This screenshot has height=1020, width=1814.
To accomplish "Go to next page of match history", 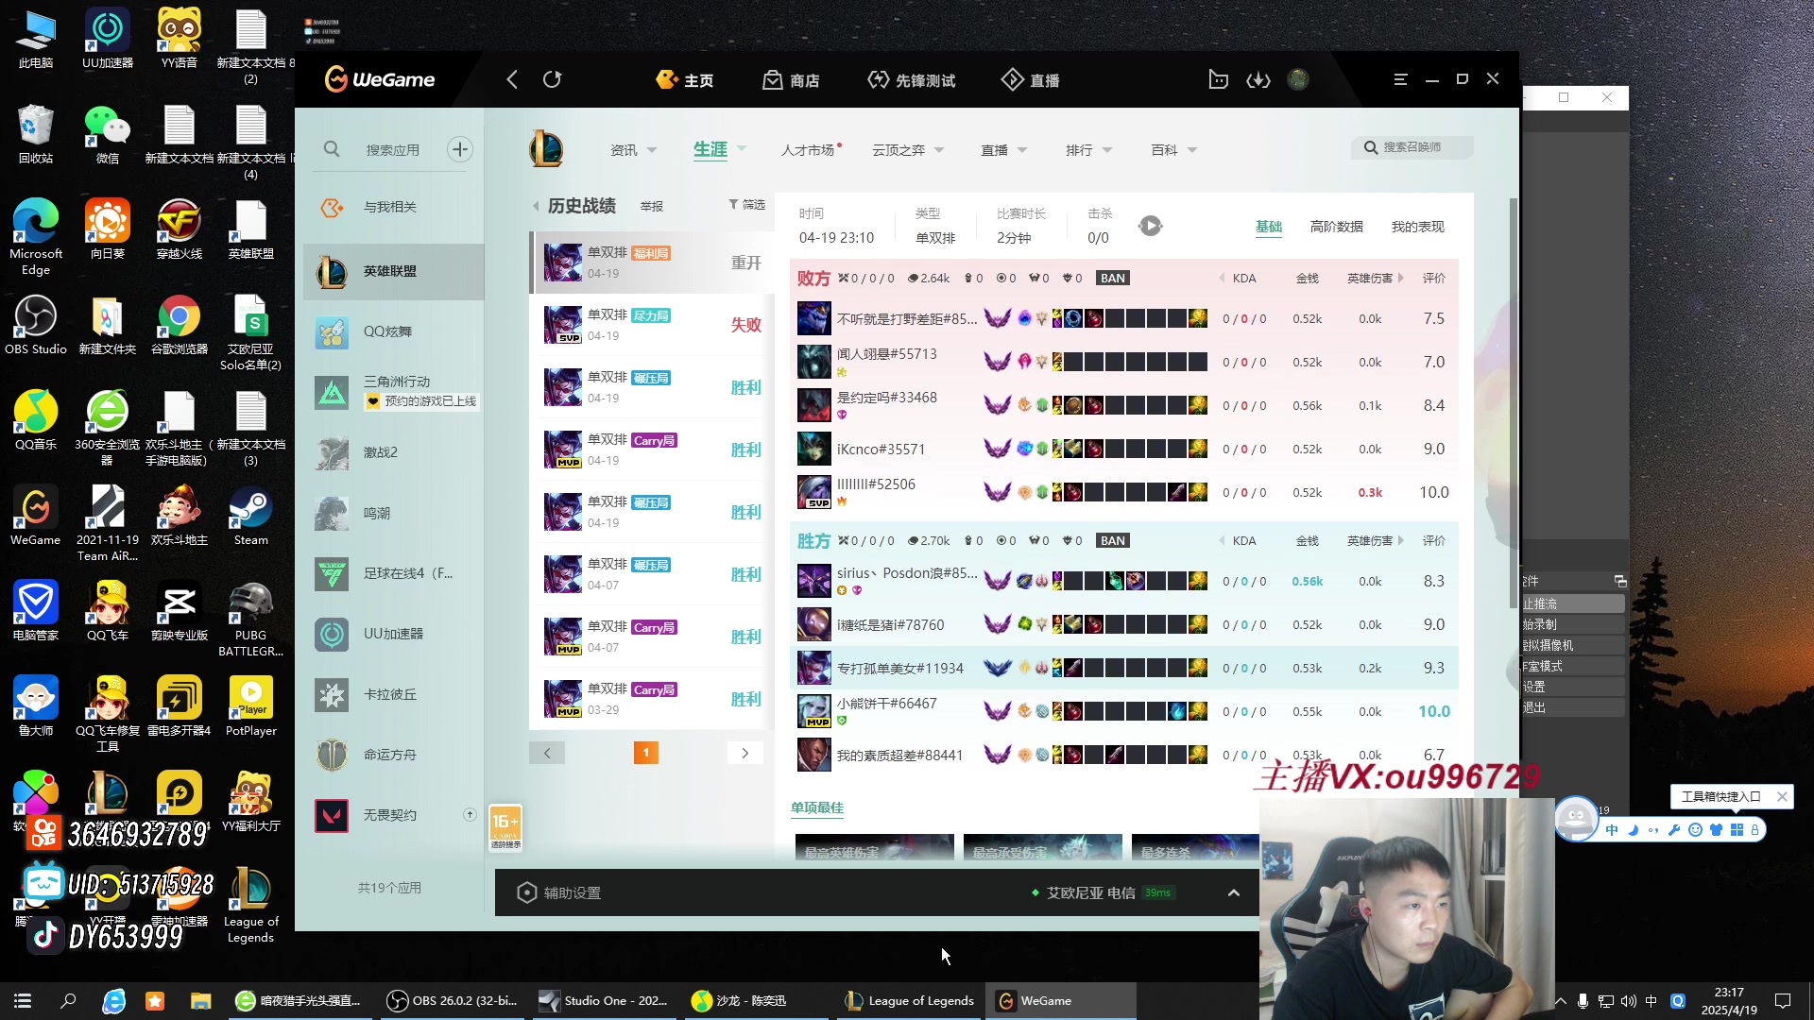I will 745,753.
